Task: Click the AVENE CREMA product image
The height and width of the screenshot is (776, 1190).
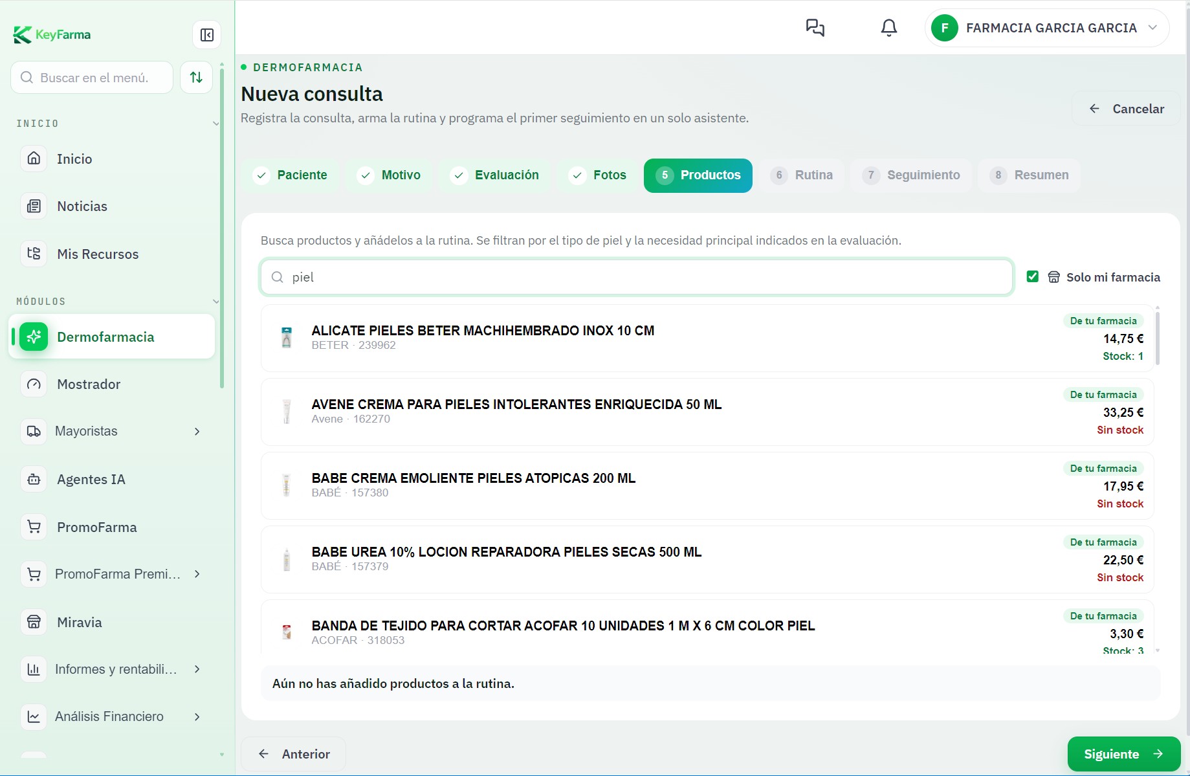Action: pyautogui.click(x=287, y=412)
